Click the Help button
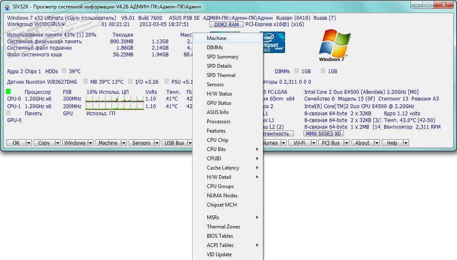The height and width of the screenshot is (260, 457). pyautogui.click(x=392, y=143)
